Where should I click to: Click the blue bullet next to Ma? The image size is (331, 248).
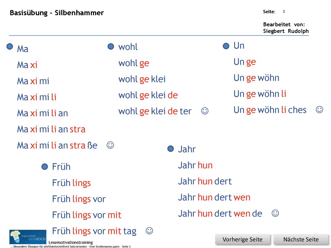(10, 46)
